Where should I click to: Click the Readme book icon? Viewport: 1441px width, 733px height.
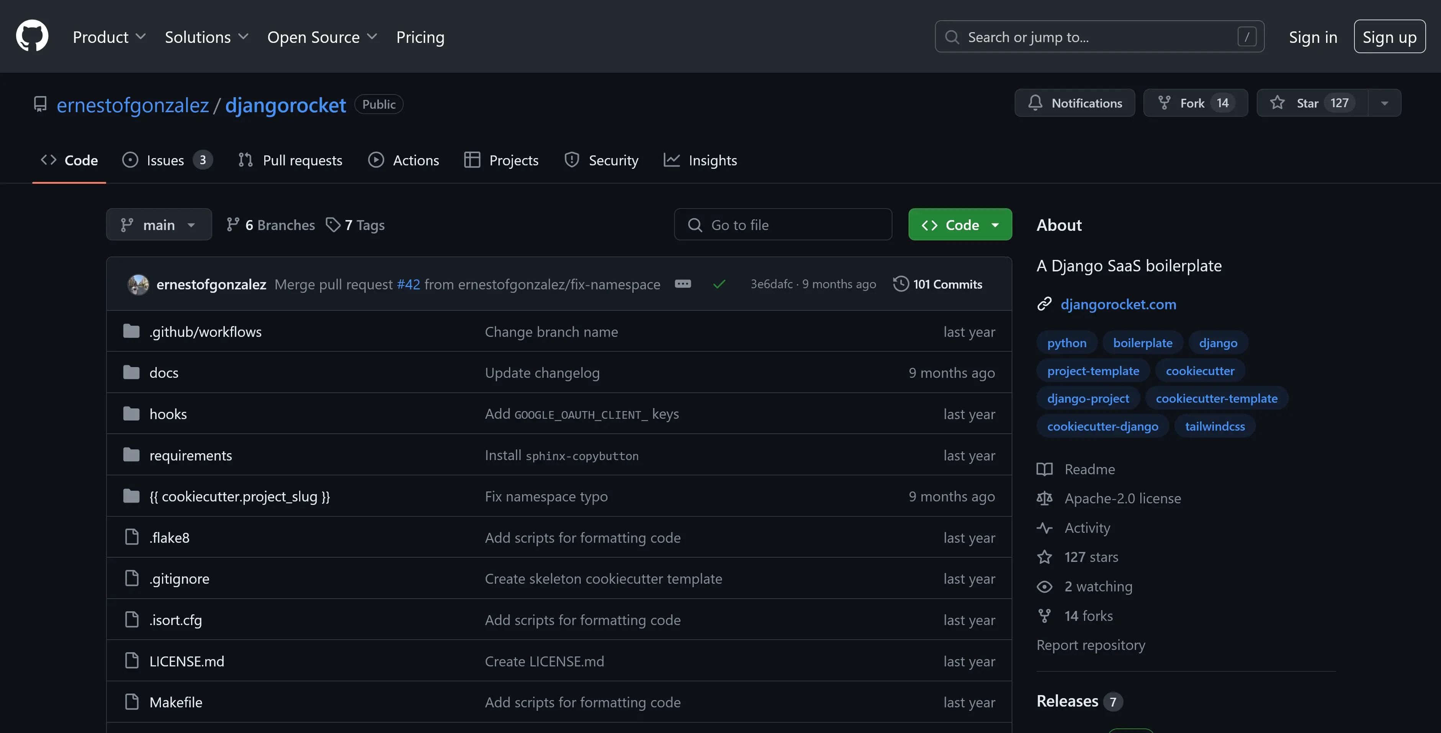pyautogui.click(x=1044, y=469)
